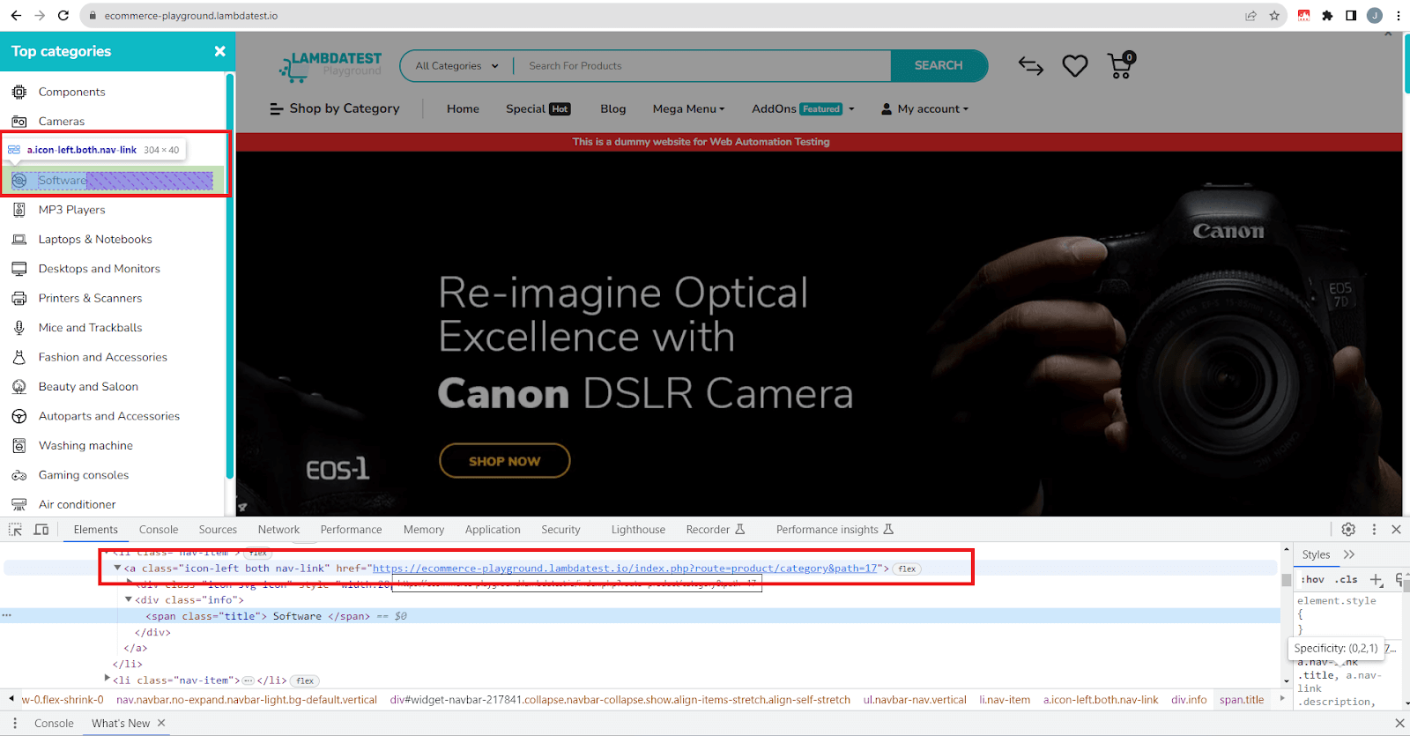Image resolution: width=1410 pixels, height=736 pixels.
Task: Toggle element state with :hov
Action: 1312,579
